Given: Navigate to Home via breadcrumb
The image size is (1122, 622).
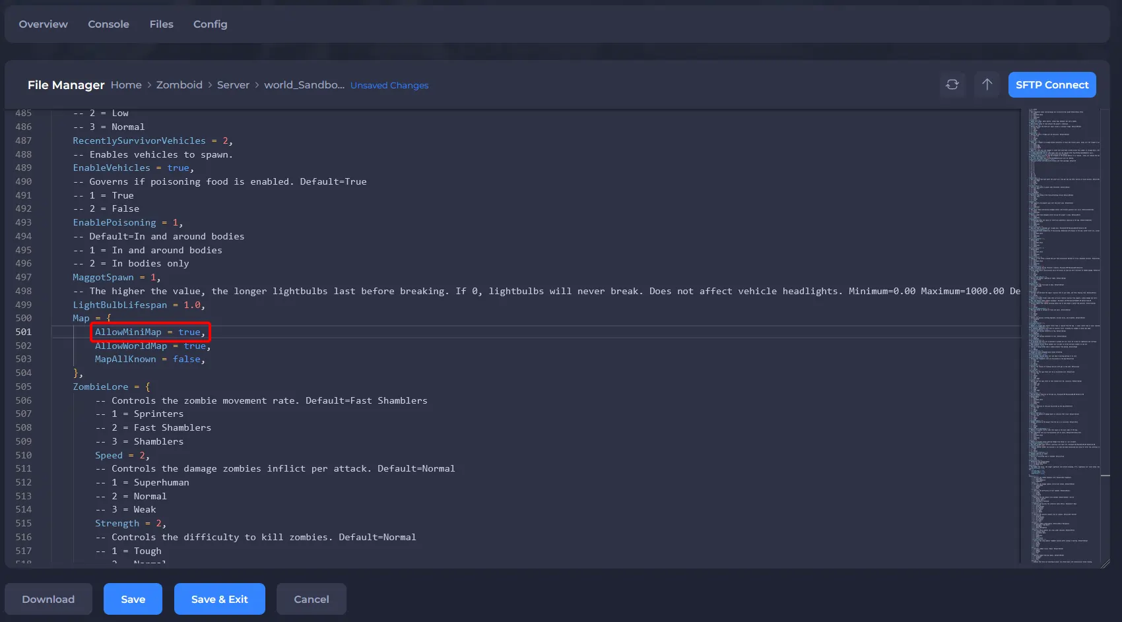Looking at the screenshot, I should [x=125, y=84].
